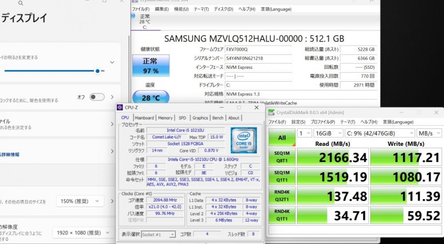Click the total host writes value 6366 GB
This screenshot has width=444, height=244.
click(358, 58)
